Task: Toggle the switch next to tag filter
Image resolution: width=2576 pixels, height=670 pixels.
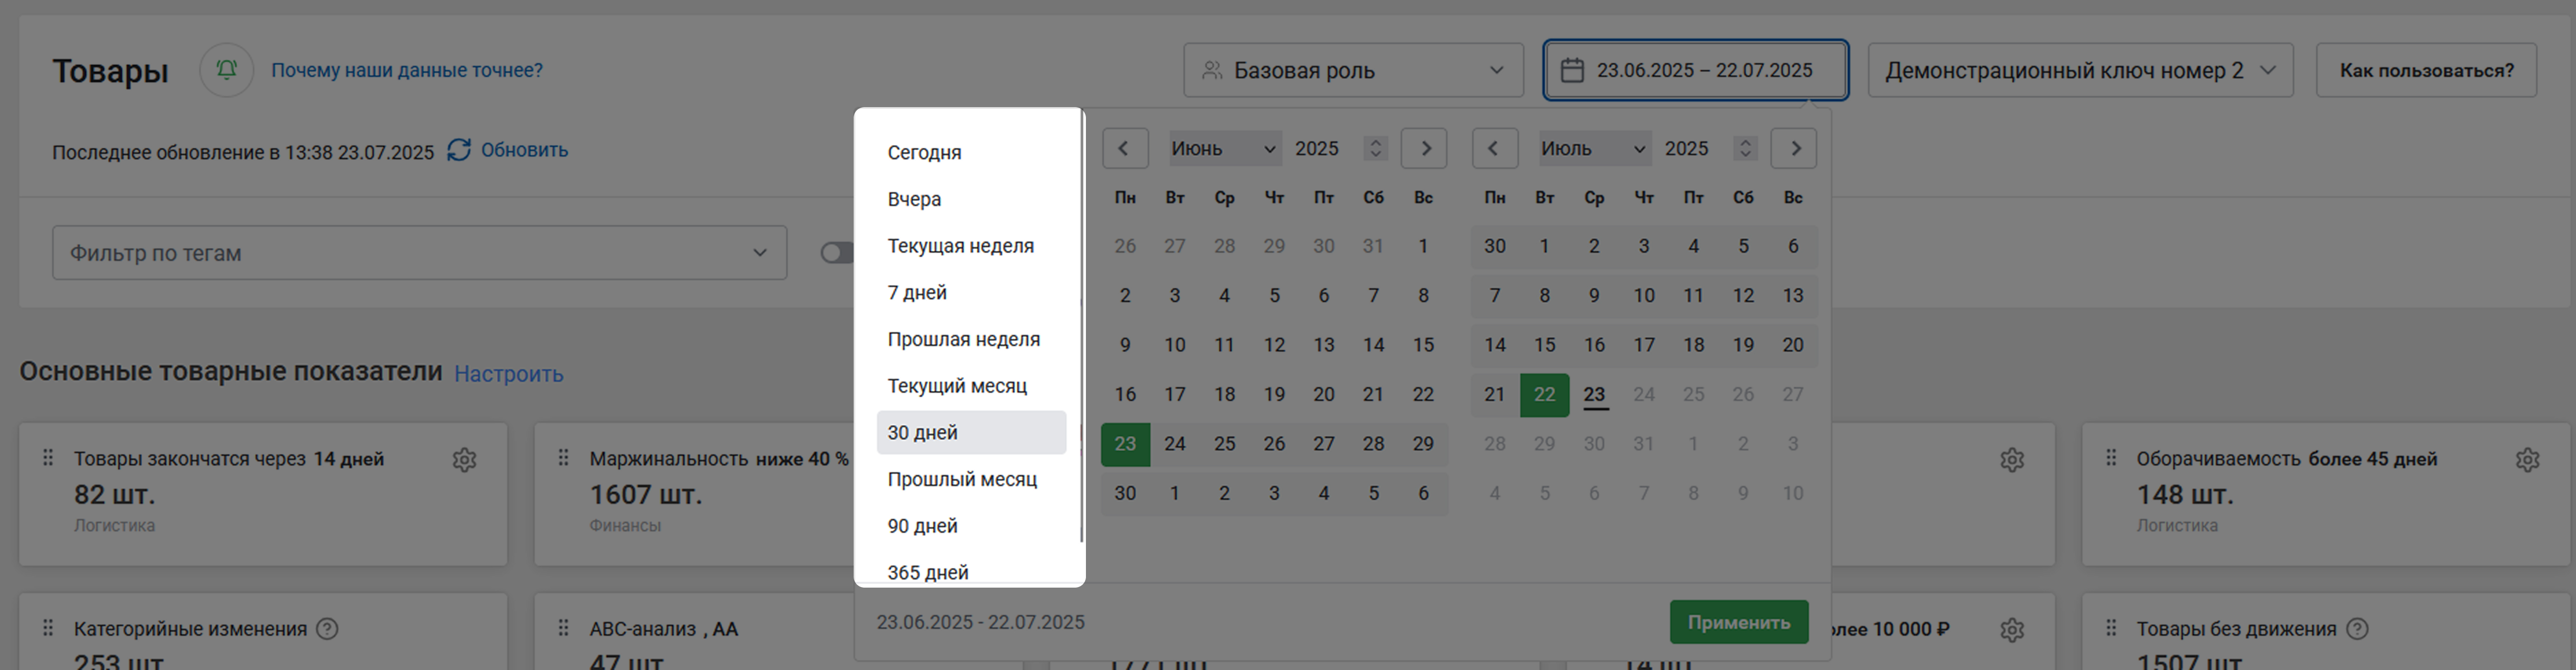Action: click(837, 253)
